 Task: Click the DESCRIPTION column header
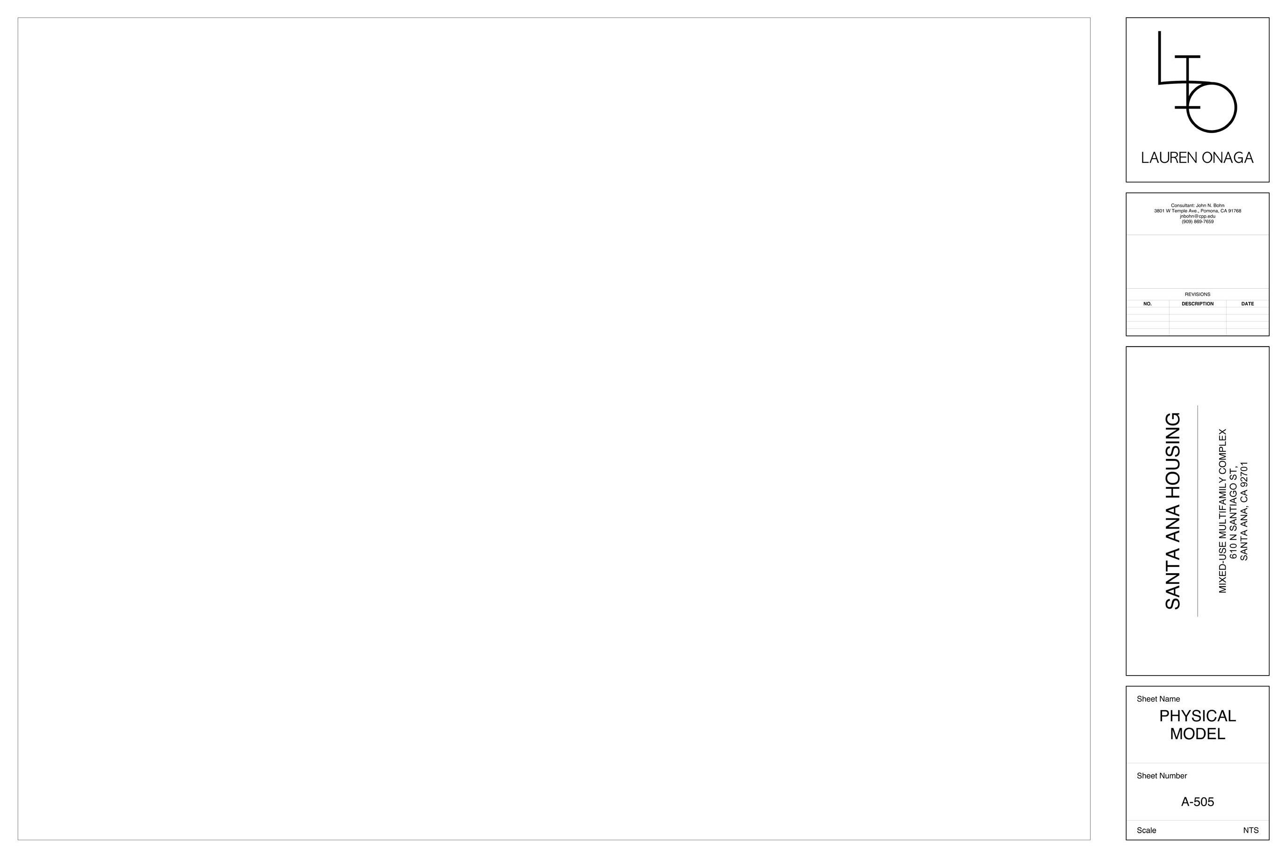(x=1197, y=304)
